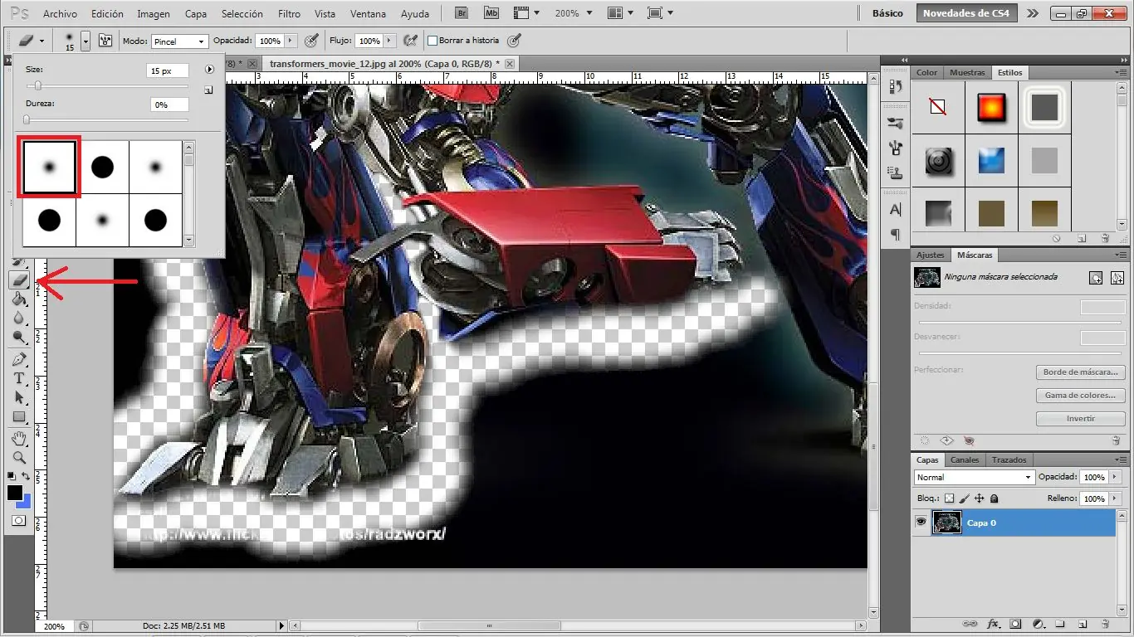Image resolution: width=1134 pixels, height=637 pixels.
Task: Select the Blur tool
Action: click(19, 318)
